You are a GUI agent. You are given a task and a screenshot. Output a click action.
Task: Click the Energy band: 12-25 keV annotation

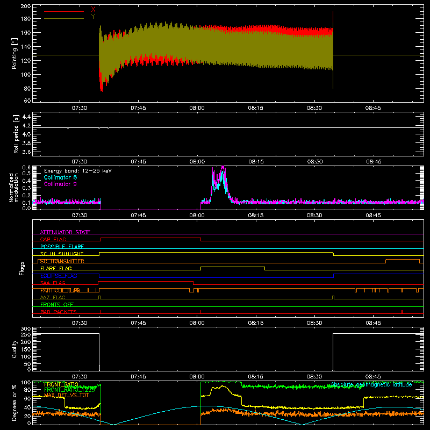(78, 171)
